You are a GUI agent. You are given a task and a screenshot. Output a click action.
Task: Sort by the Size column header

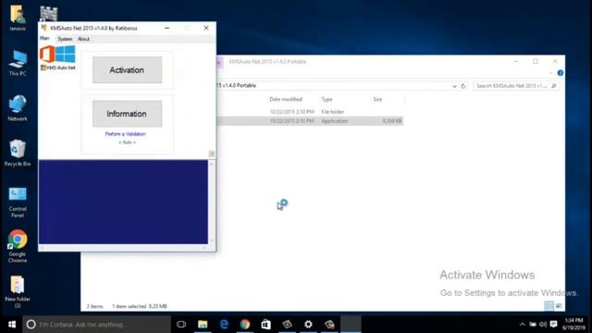tap(377, 99)
